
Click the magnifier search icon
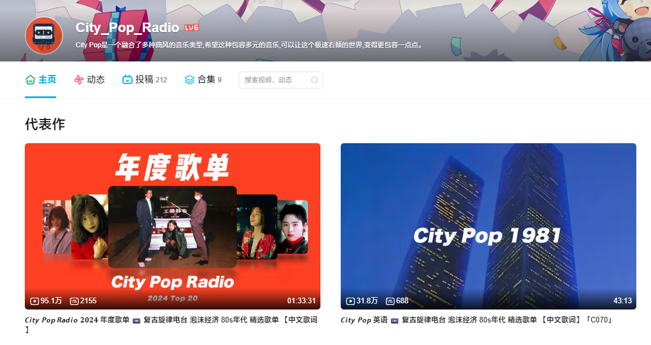(315, 80)
